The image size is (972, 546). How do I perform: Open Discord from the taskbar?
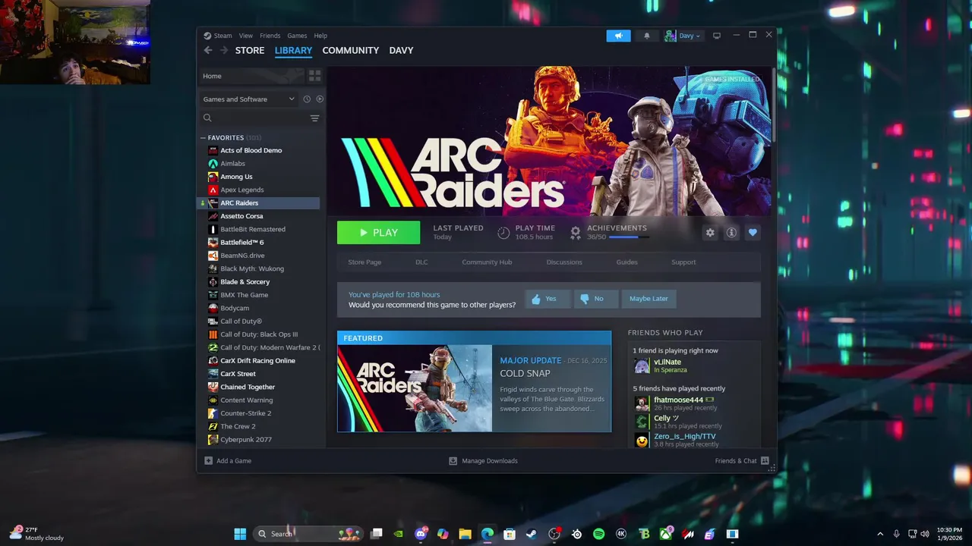(421, 534)
